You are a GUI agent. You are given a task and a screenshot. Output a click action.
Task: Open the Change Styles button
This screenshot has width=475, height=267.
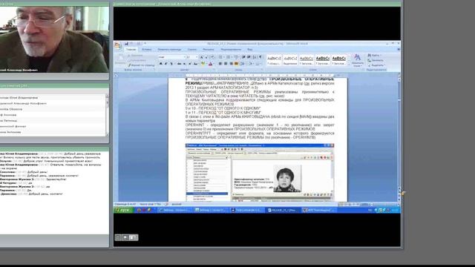(358, 61)
